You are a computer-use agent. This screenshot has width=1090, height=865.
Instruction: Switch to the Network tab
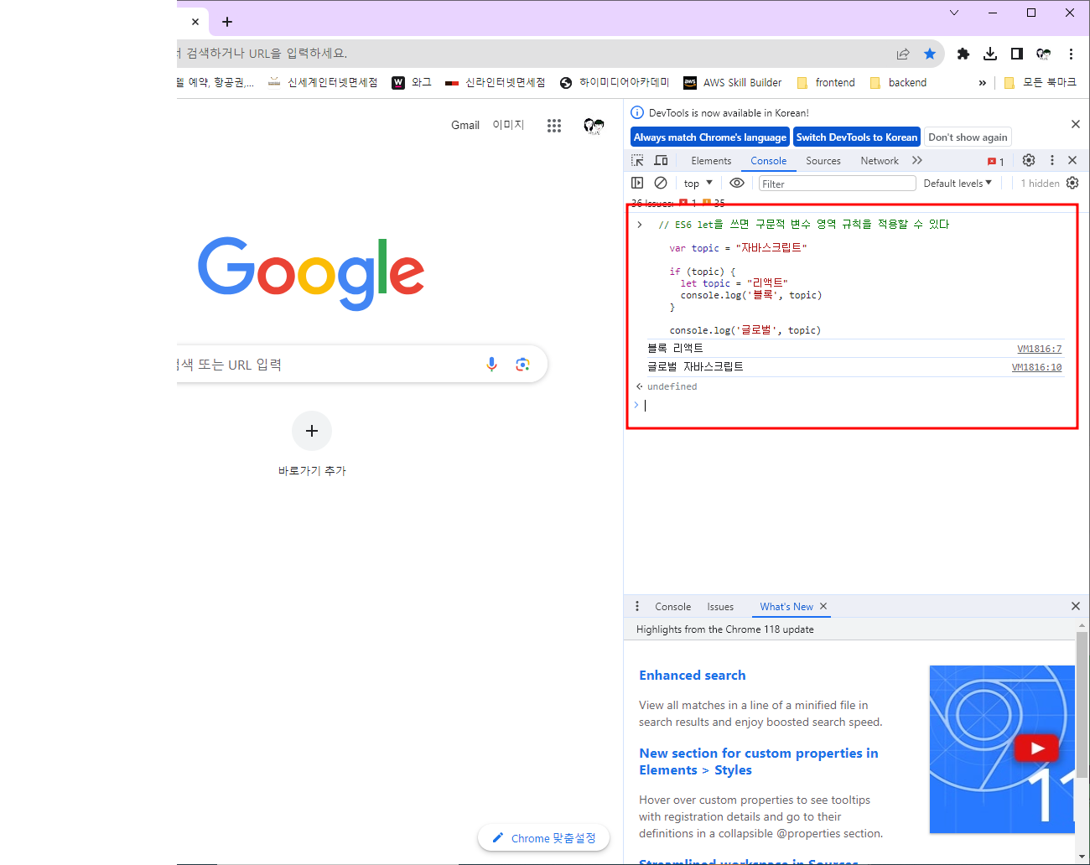880,161
